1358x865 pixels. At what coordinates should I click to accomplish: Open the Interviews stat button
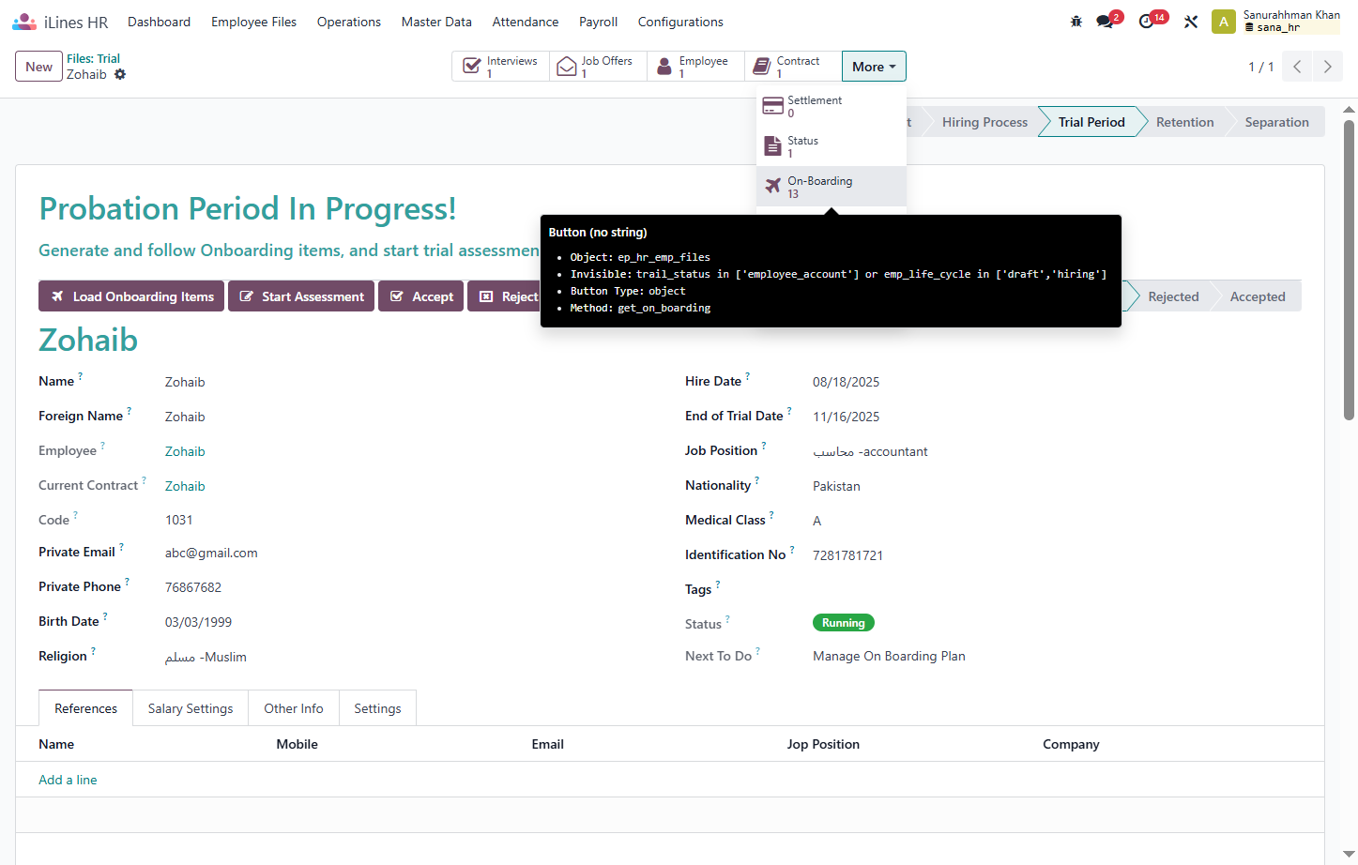coord(501,67)
